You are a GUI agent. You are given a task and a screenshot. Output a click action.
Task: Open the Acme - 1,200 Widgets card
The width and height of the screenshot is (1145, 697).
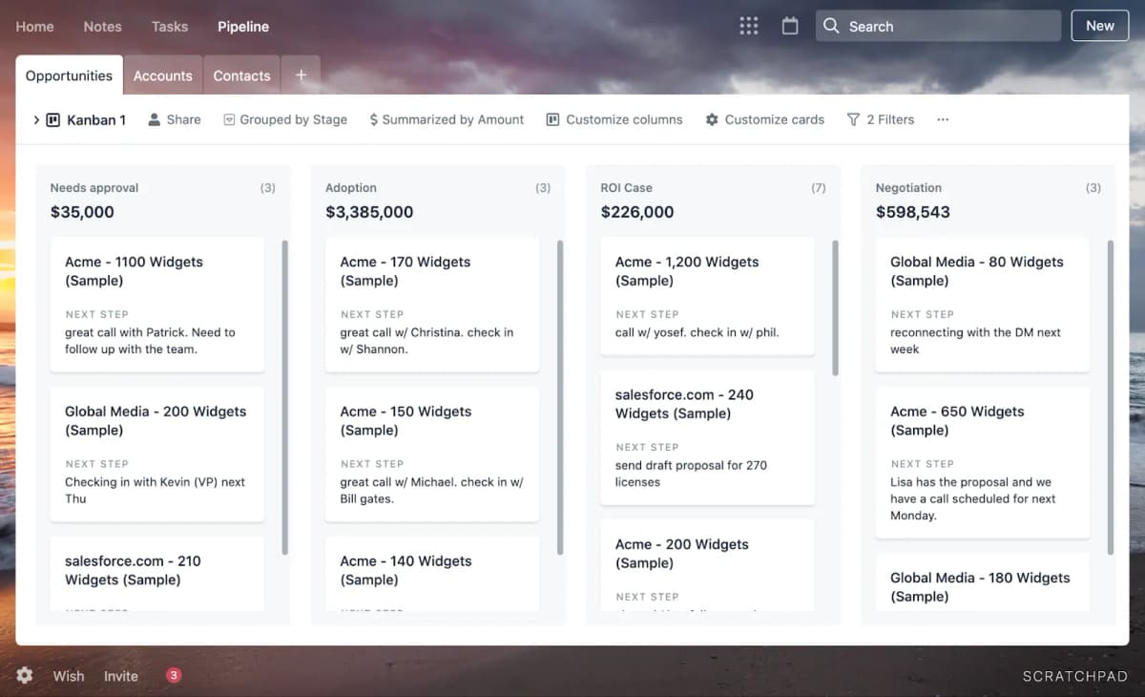[707, 296]
